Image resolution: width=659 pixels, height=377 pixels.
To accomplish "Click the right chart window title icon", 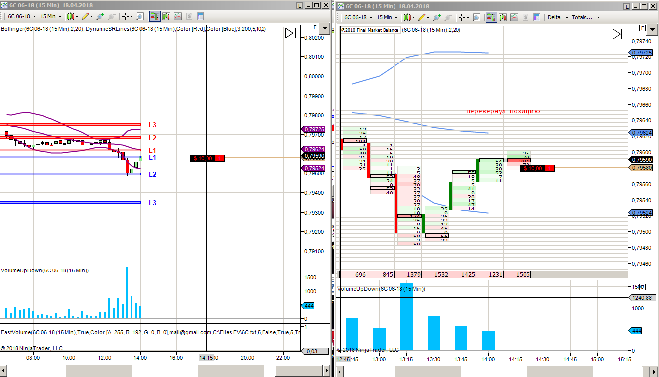I will 341,6.
